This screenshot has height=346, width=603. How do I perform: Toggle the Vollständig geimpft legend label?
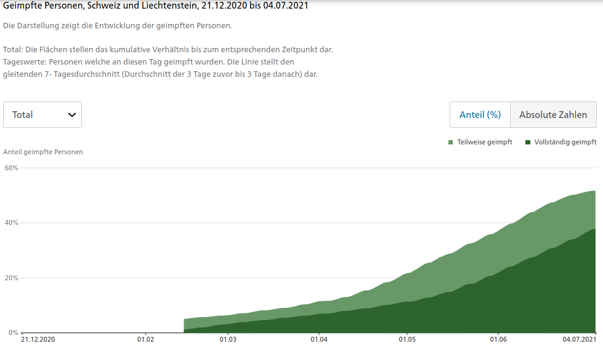point(565,142)
